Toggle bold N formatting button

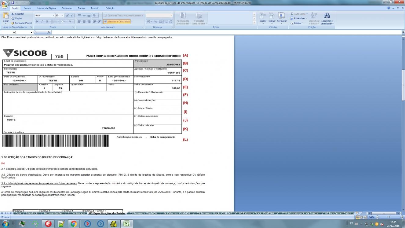tap(37, 21)
